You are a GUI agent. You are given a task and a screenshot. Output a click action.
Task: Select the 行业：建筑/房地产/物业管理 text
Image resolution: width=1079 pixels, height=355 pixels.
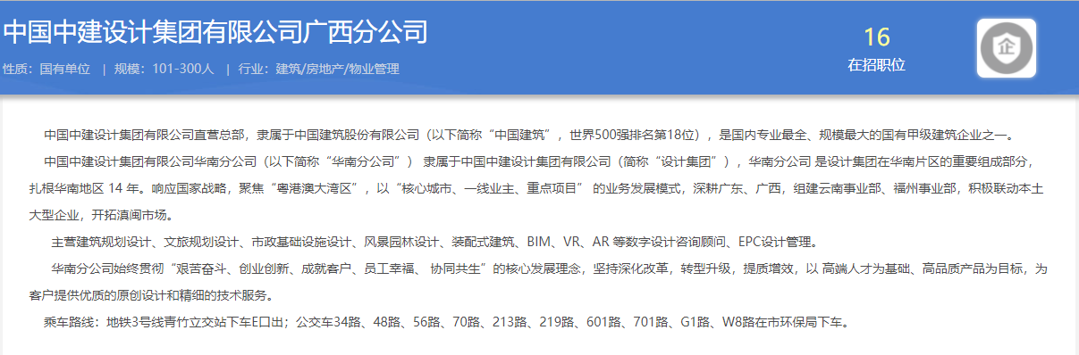click(318, 69)
